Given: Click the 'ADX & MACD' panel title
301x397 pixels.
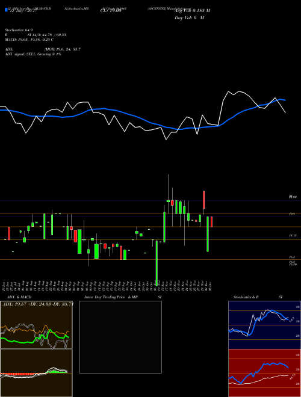Looking at the screenshot, I should (x=19, y=297).
